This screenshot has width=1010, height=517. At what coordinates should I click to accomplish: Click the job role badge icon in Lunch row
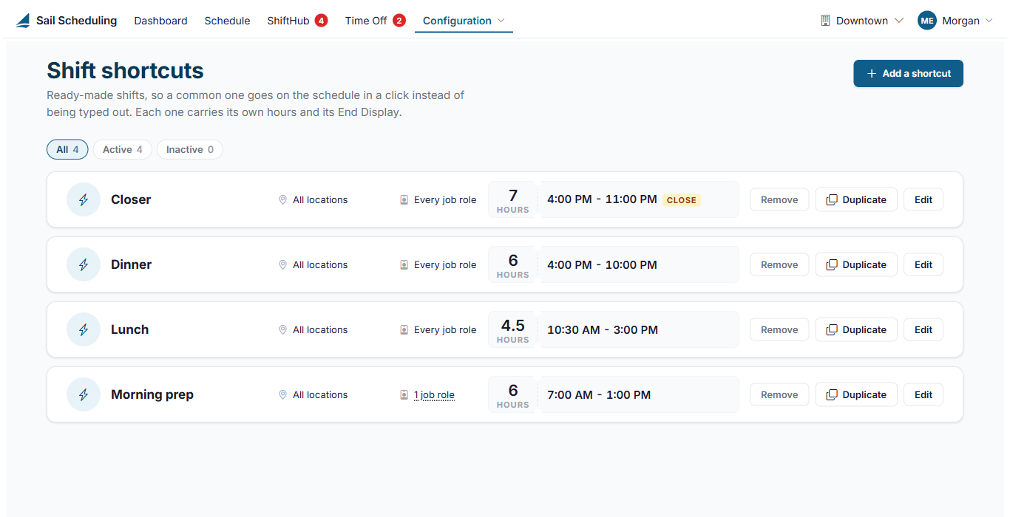click(x=404, y=329)
